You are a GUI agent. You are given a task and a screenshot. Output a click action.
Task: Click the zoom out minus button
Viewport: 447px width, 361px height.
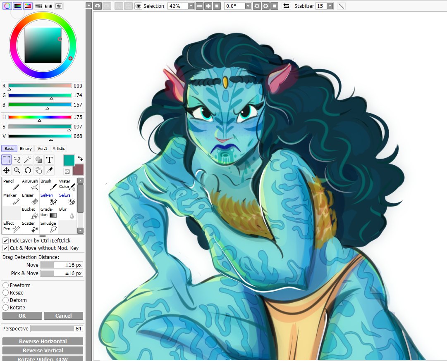tap(200, 6)
